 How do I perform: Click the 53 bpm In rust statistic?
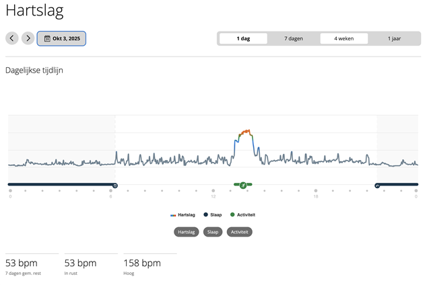80,263
